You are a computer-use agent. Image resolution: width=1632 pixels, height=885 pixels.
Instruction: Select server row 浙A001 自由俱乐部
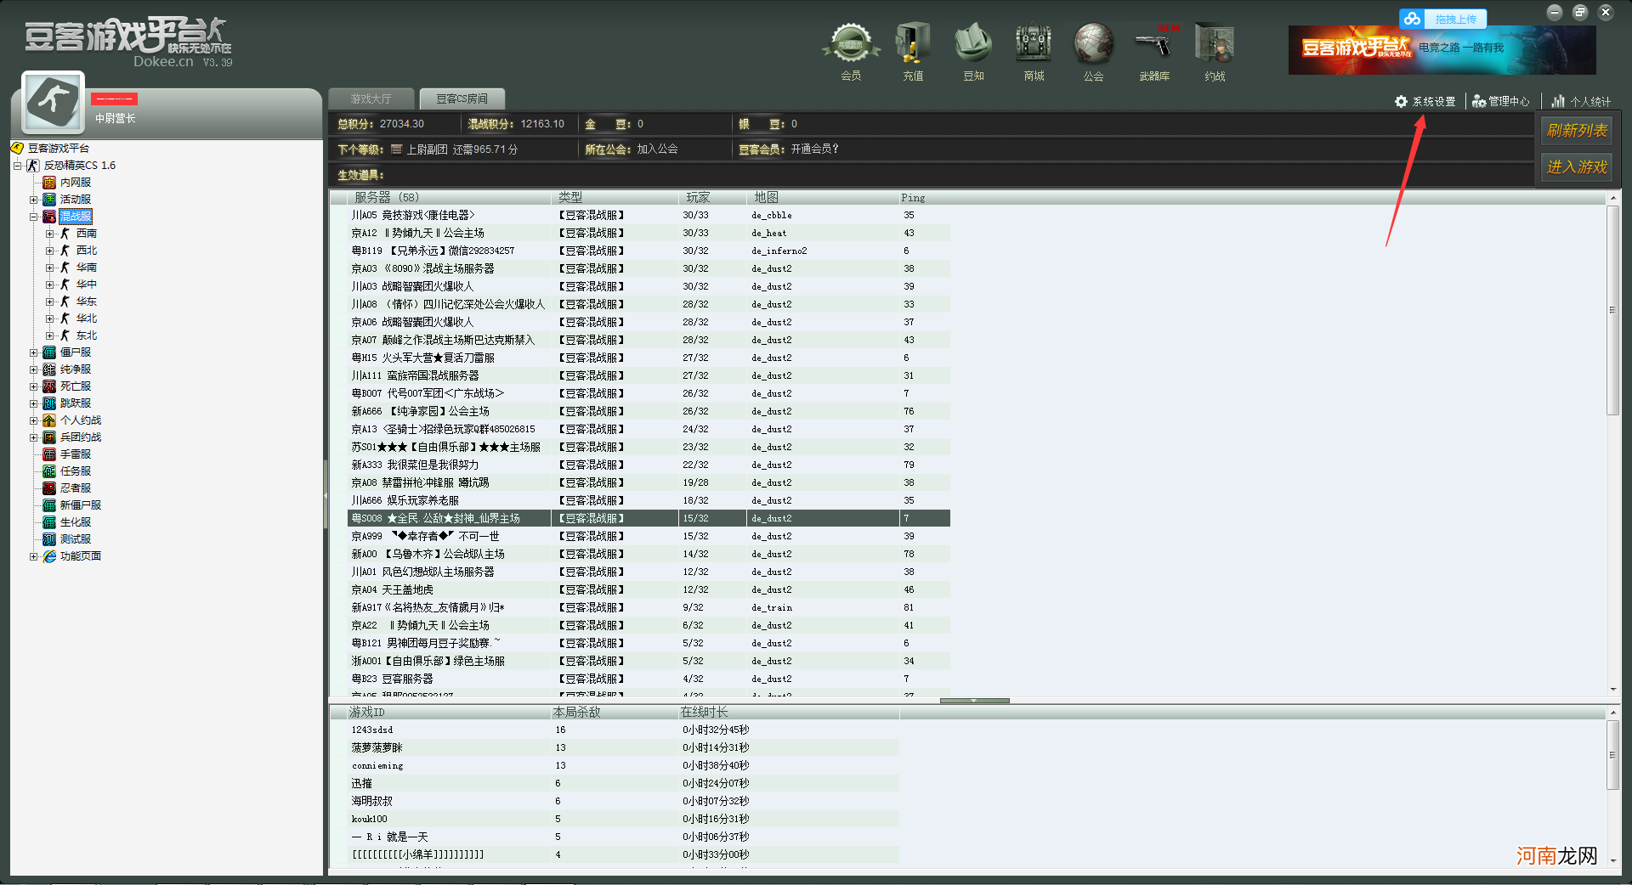tap(649, 661)
